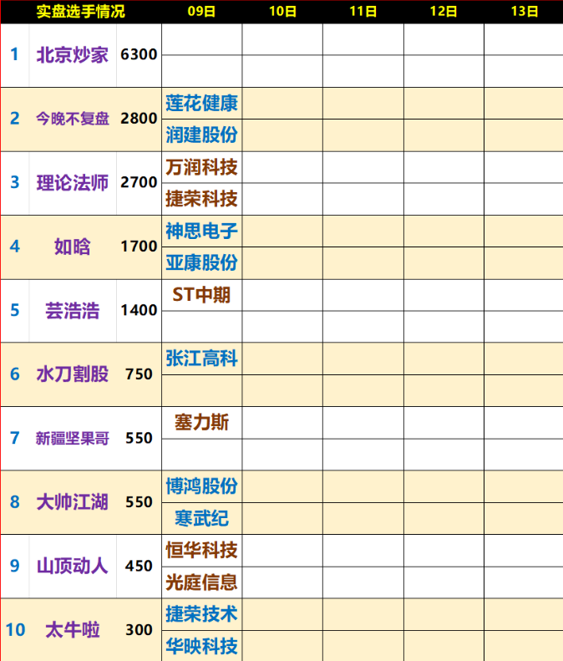
Task: Select the 10日 column header
Action: (282, 12)
